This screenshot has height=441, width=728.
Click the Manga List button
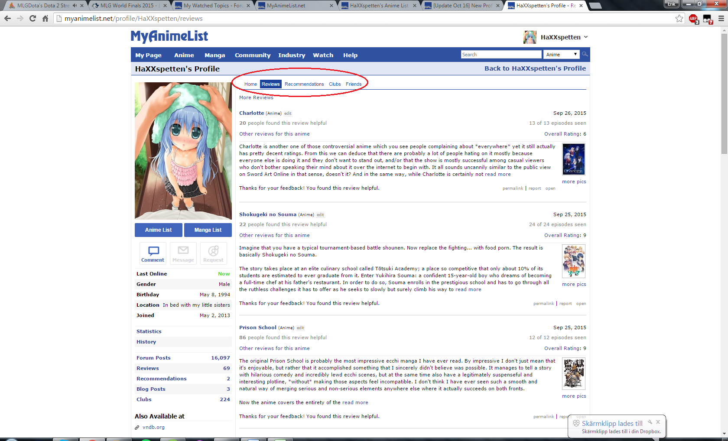click(x=208, y=230)
